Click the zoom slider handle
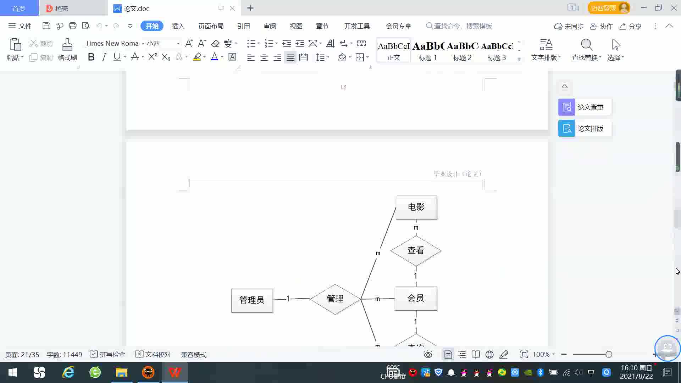This screenshot has width=681, height=383. click(609, 355)
